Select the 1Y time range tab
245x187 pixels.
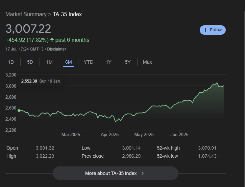coord(108,62)
